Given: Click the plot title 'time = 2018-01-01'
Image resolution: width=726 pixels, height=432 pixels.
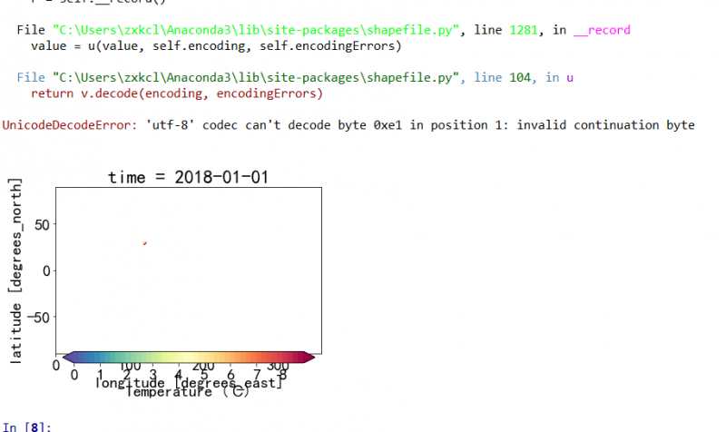Looking at the screenshot, I should pyautogui.click(x=188, y=177).
